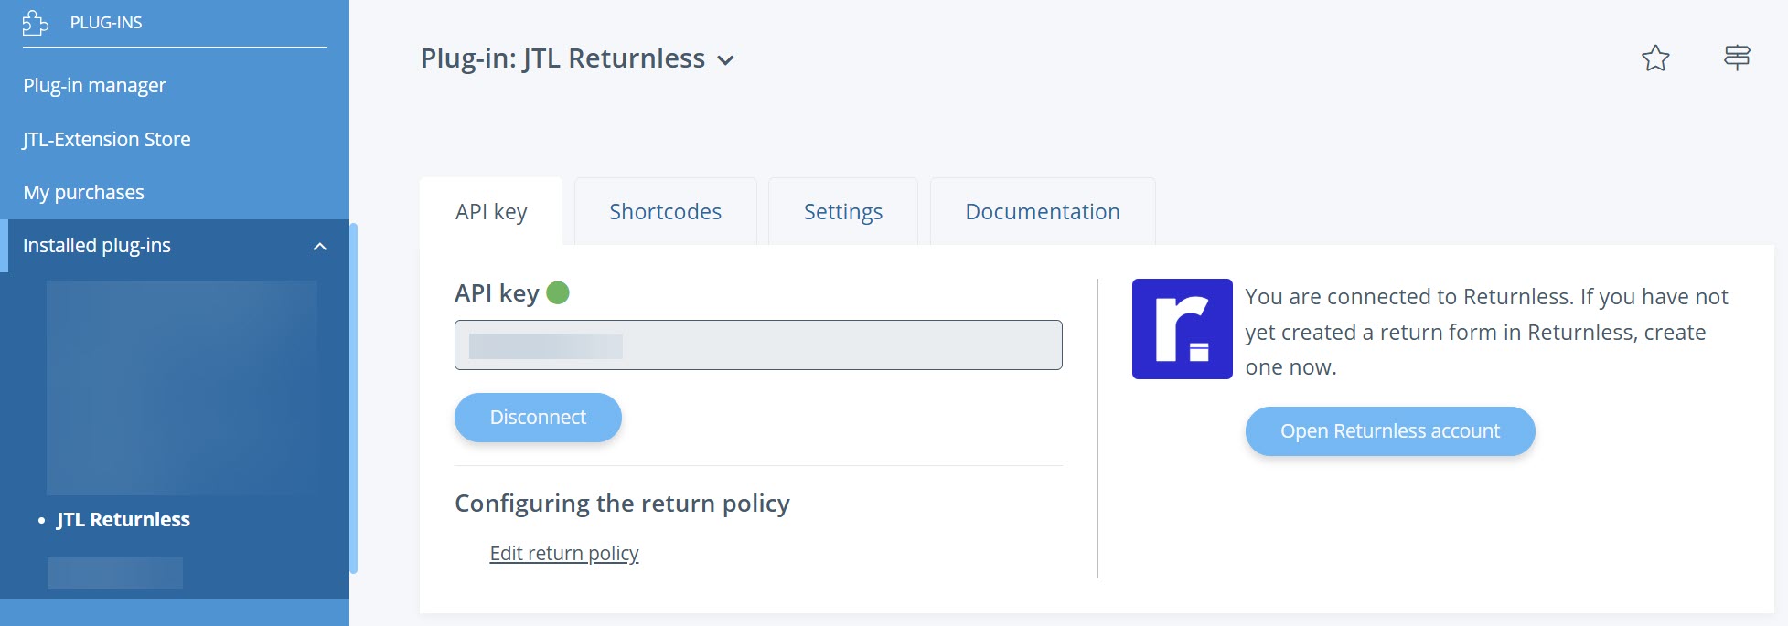1788x626 pixels.
Task: Click the Returnless logo image
Action: pyautogui.click(x=1182, y=329)
